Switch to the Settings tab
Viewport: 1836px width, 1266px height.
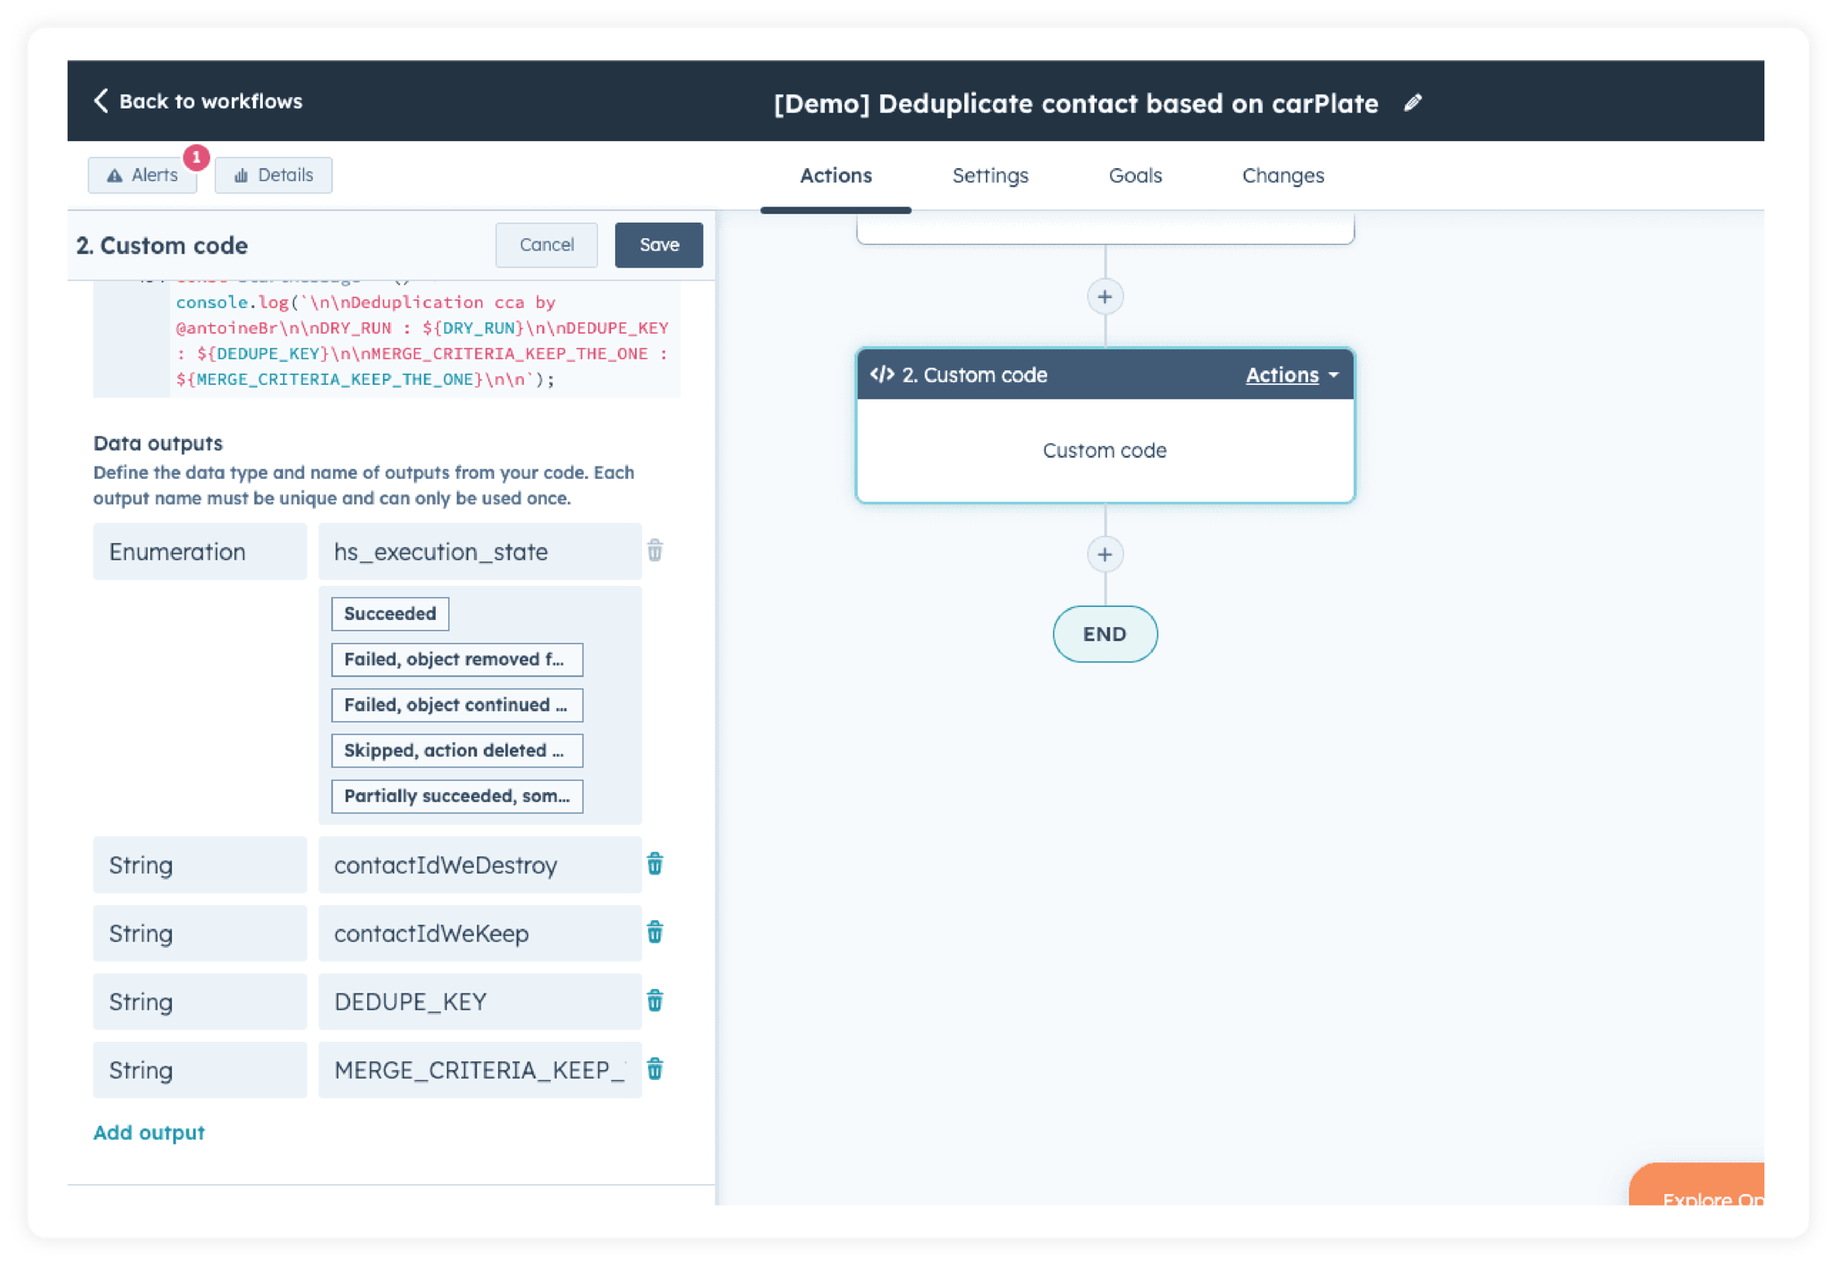point(990,175)
